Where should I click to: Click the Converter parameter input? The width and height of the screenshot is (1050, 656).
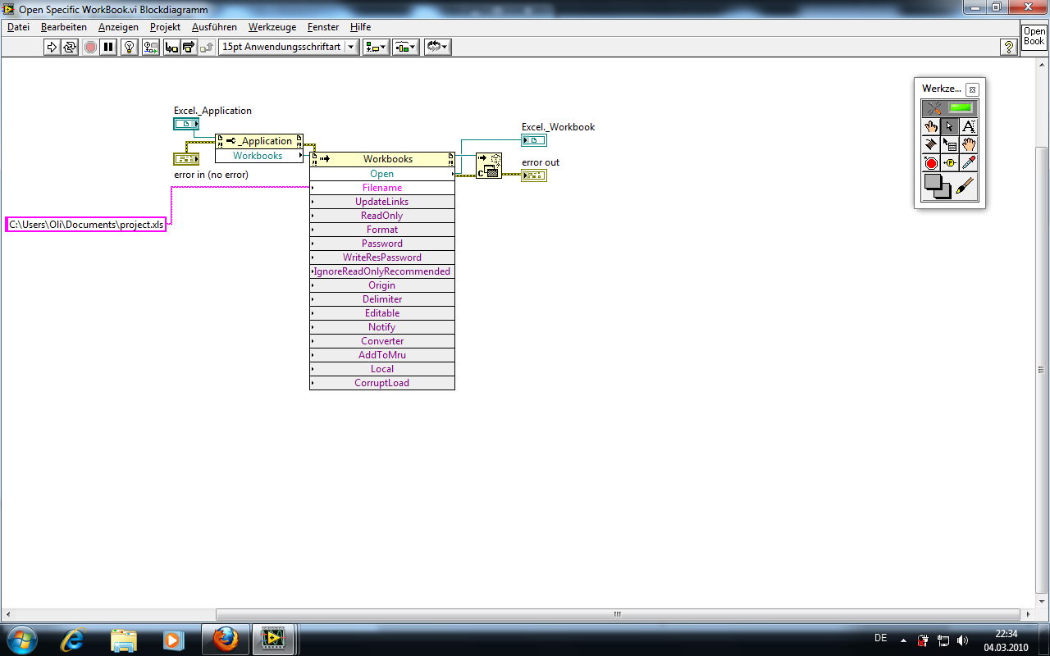pyautogui.click(x=382, y=341)
